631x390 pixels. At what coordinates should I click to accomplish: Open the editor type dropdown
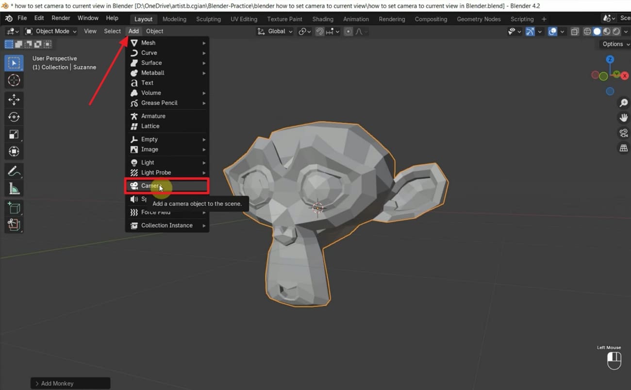click(13, 31)
